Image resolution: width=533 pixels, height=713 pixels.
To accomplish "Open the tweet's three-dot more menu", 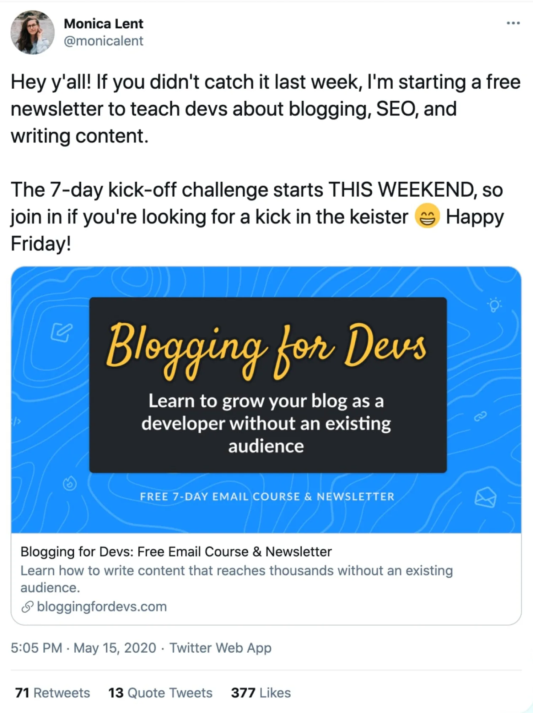I will (x=513, y=23).
